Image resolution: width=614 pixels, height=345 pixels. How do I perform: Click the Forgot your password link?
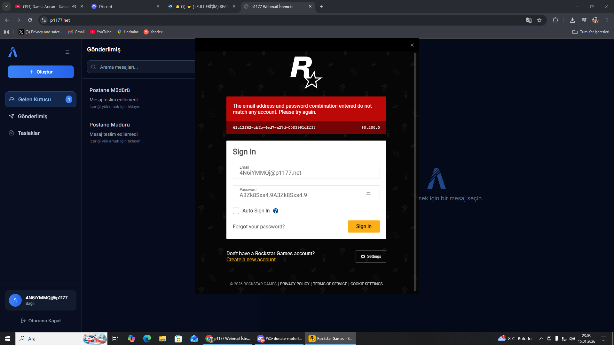pos(259,226)
